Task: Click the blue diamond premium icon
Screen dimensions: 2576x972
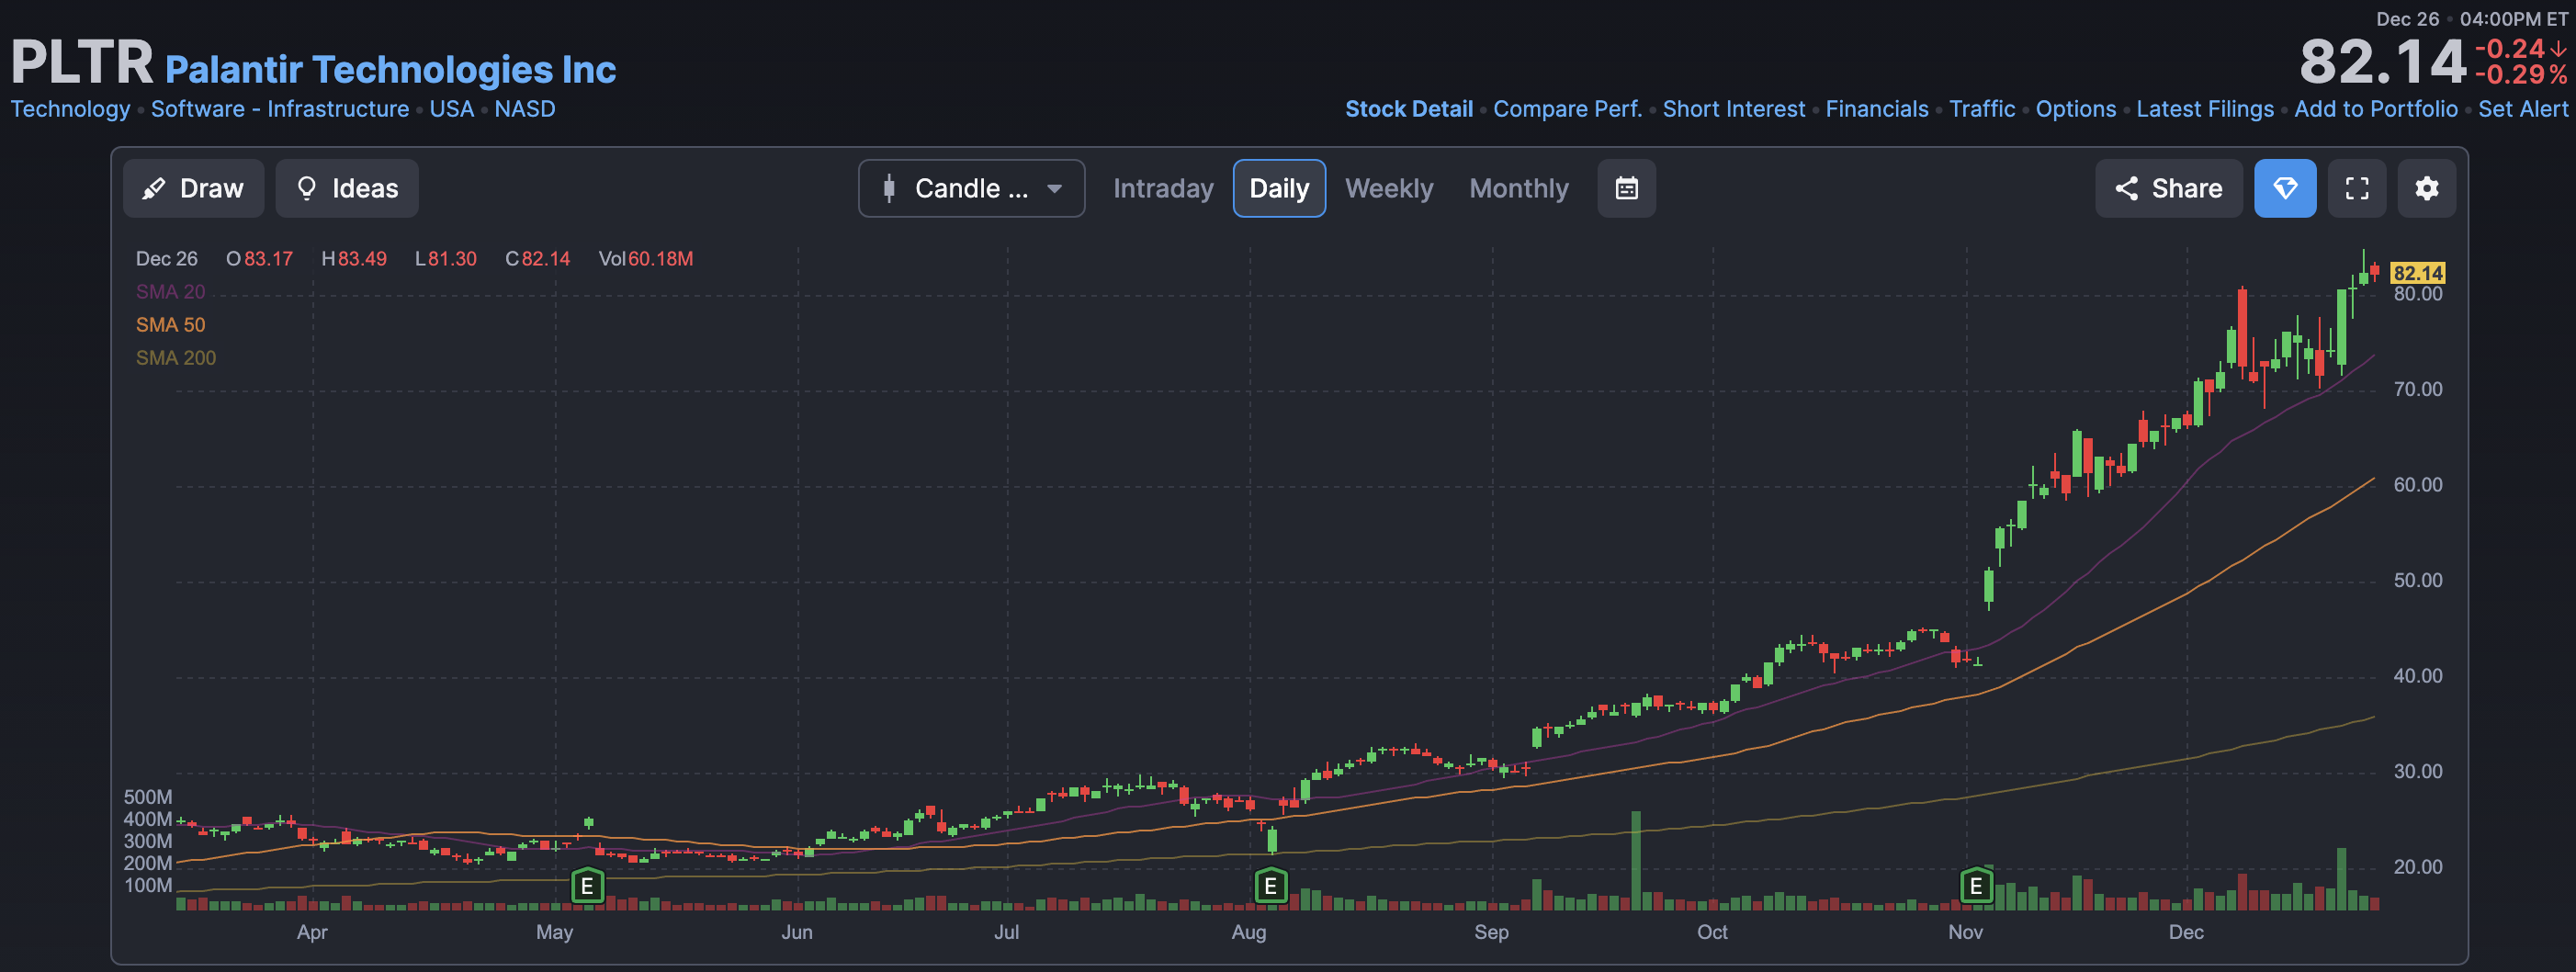Action: pyautogui.click(x=2285, y=188)
